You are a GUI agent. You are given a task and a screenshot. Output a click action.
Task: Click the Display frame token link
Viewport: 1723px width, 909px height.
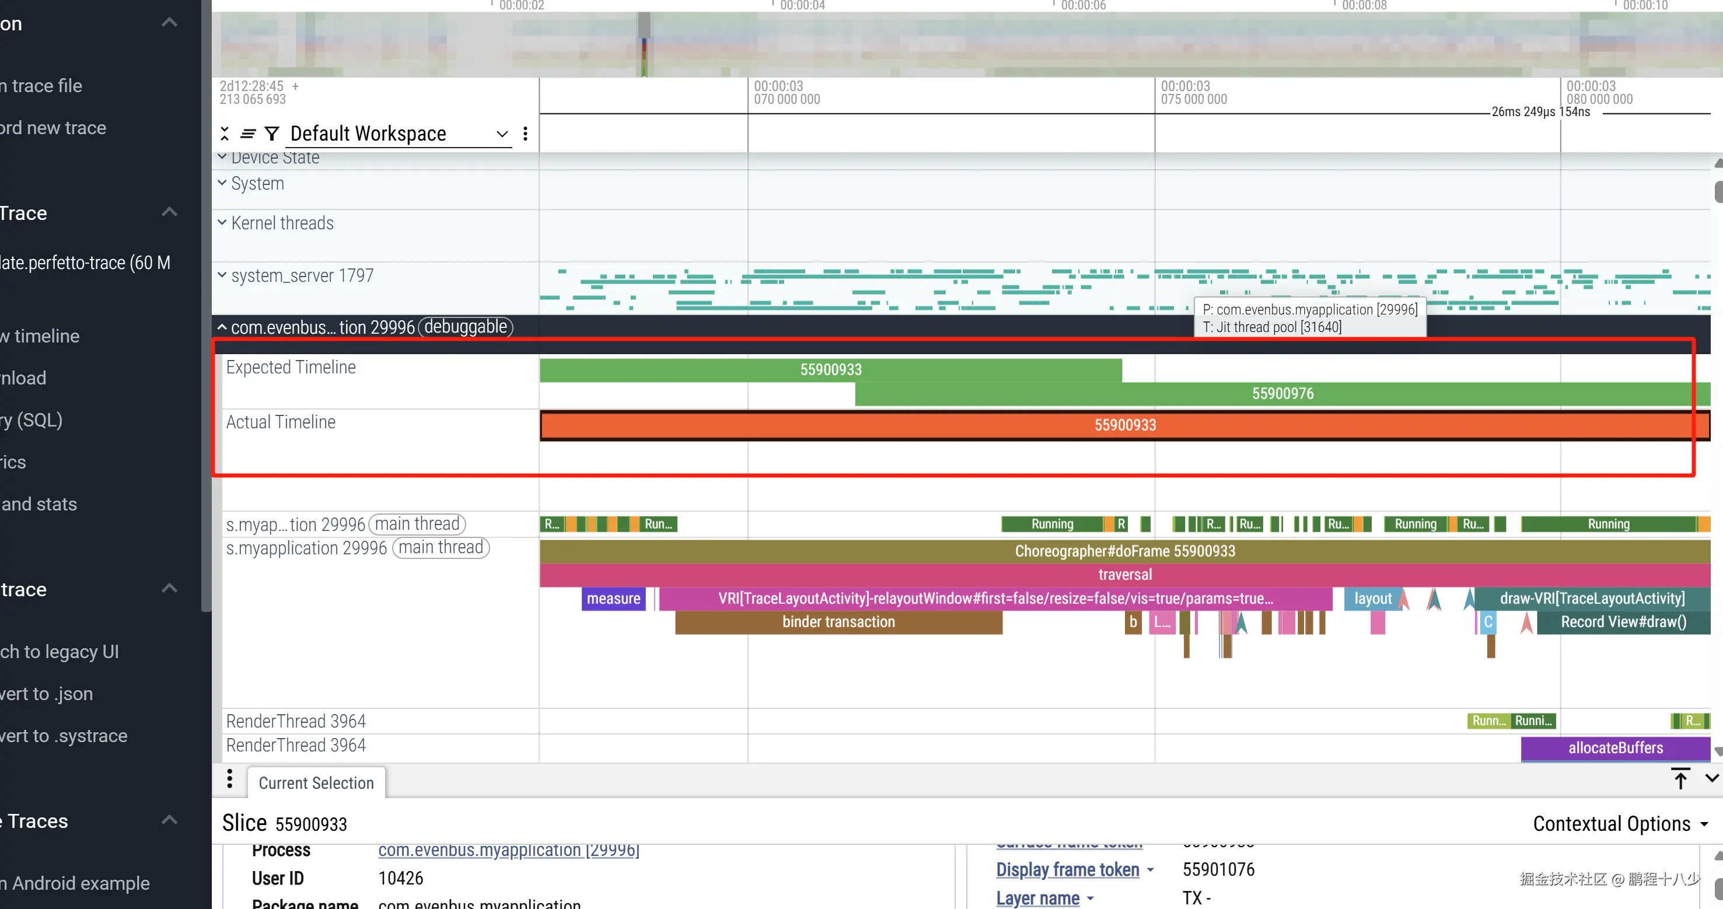[x=1068, y=869]
